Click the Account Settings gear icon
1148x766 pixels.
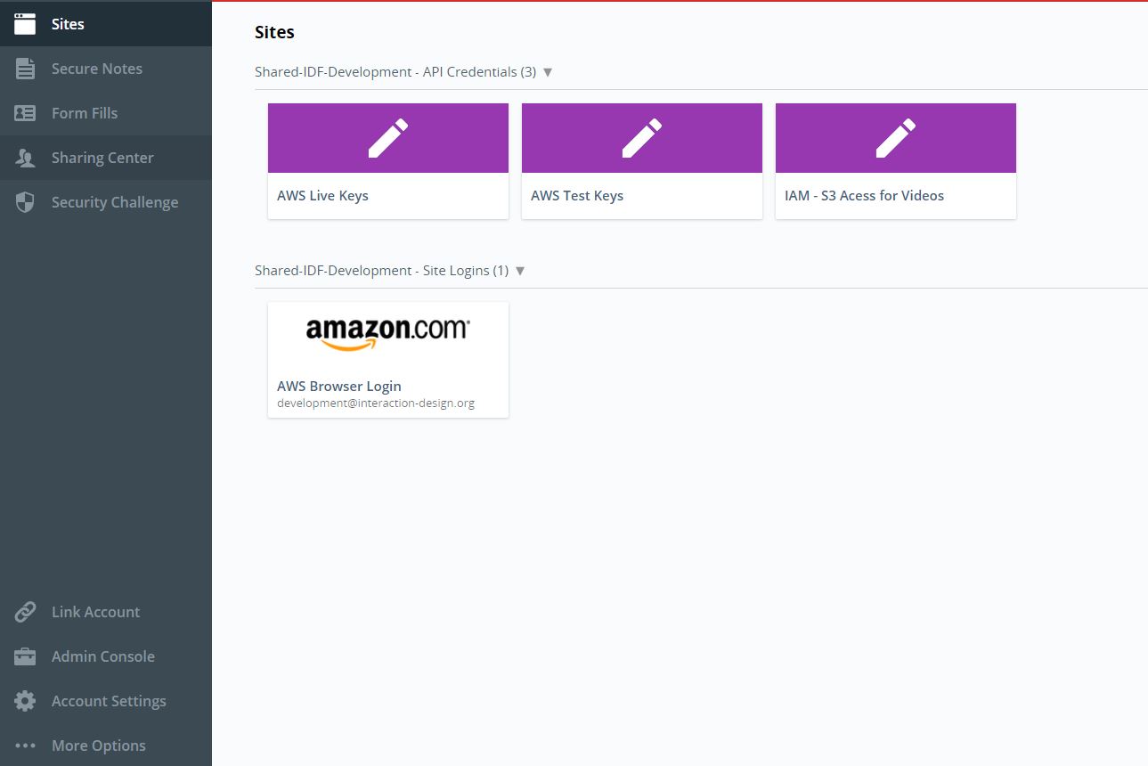tap(25, 701)
